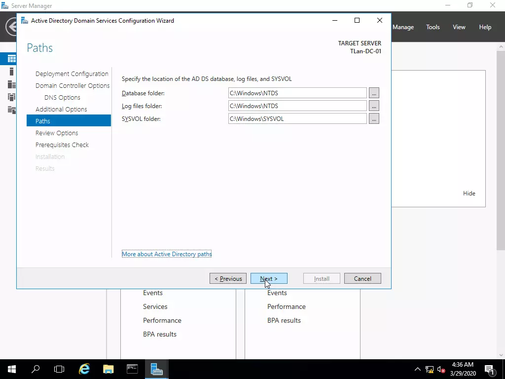Click the Database folder path field
This screenshot has width=505, height=379.
[x=297, y=93]
